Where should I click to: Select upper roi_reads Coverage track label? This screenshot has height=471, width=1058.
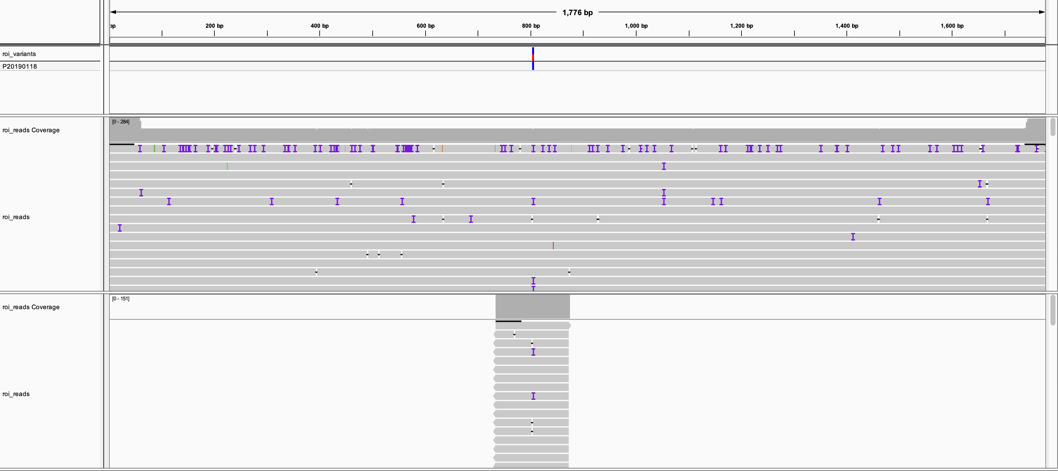[x=31, y=130]
